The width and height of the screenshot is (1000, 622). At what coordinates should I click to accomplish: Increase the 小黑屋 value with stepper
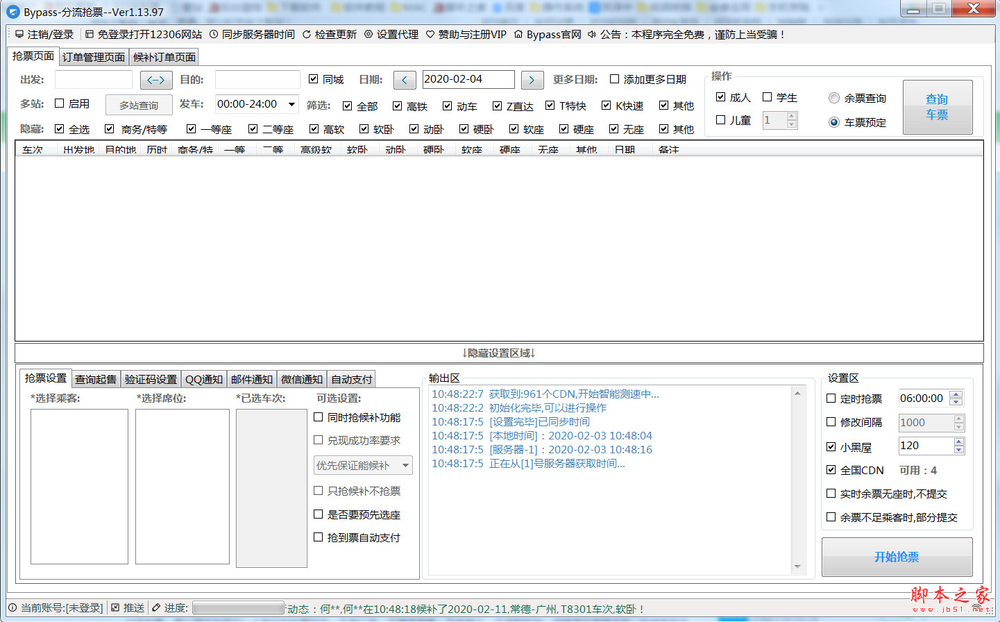point(960,442)
